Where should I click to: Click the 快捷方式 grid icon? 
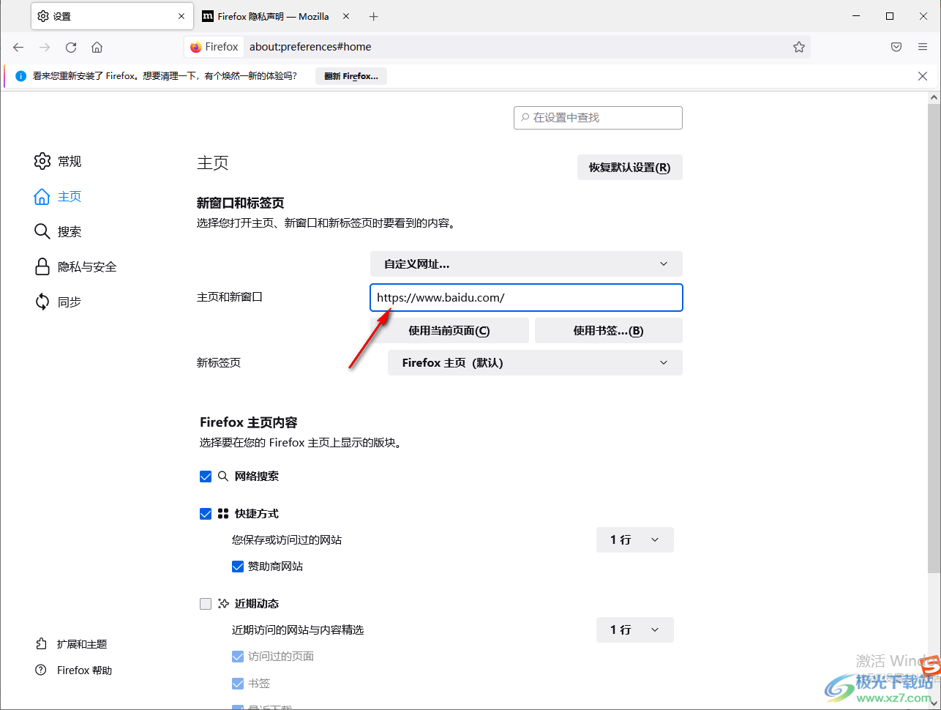pos(223,514)
